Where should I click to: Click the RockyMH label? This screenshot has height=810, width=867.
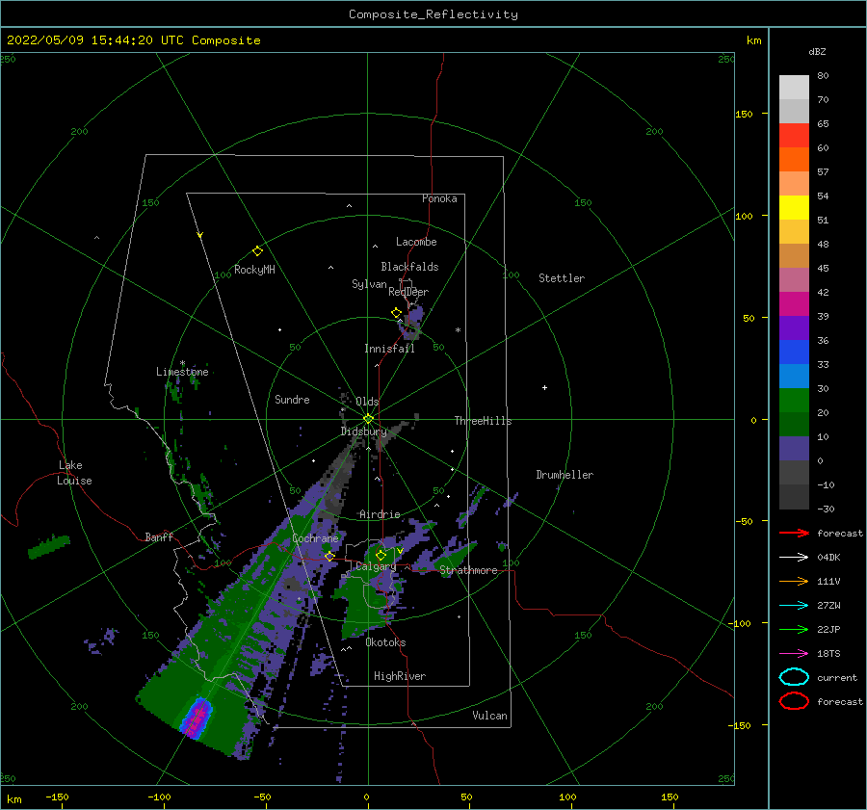[x=254, y=270]
